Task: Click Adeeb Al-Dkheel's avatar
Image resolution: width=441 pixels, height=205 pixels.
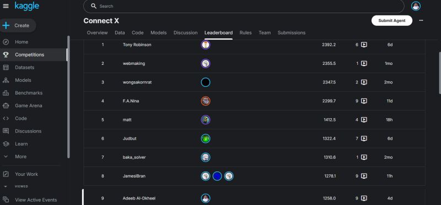Action: click(x=206, y=198)
